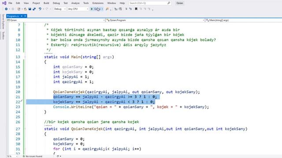Click the No issues found status icon

(24, 156)
